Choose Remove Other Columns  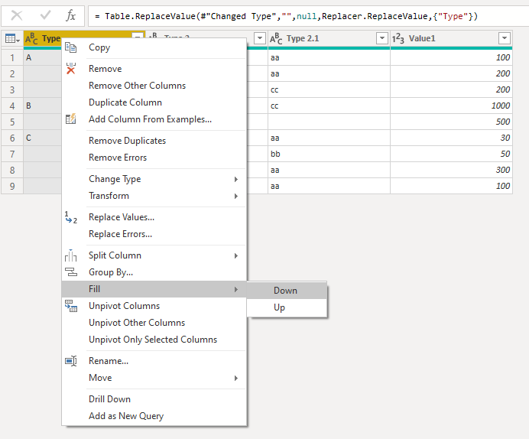tap(154, 86)
